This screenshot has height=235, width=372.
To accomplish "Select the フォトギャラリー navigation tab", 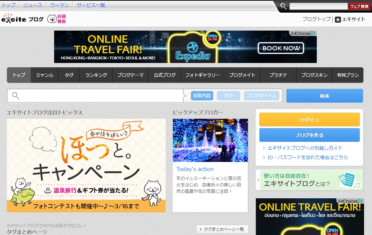I will pyautogui.click(x=203, y=75).
